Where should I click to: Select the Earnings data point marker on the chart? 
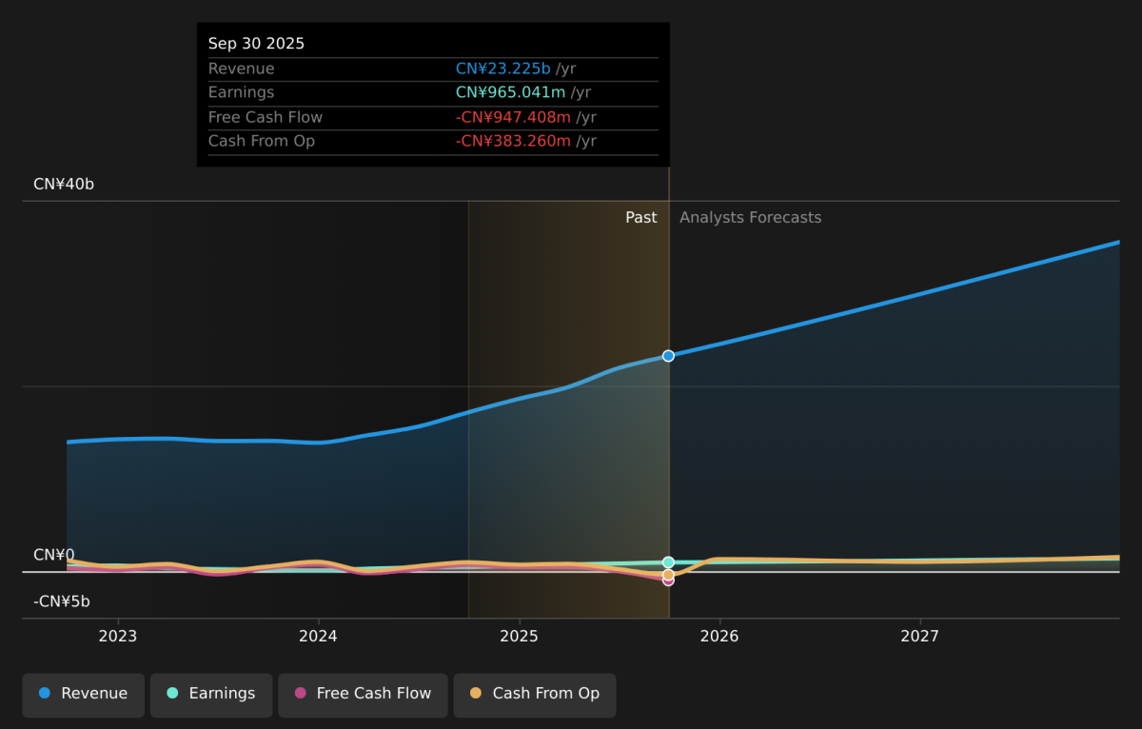point(668,562)
